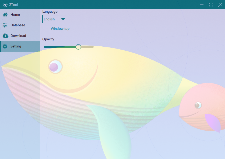The image size is (225, 159).
Task: Click the ZTool title text
Action: click(x=13, y=5)
